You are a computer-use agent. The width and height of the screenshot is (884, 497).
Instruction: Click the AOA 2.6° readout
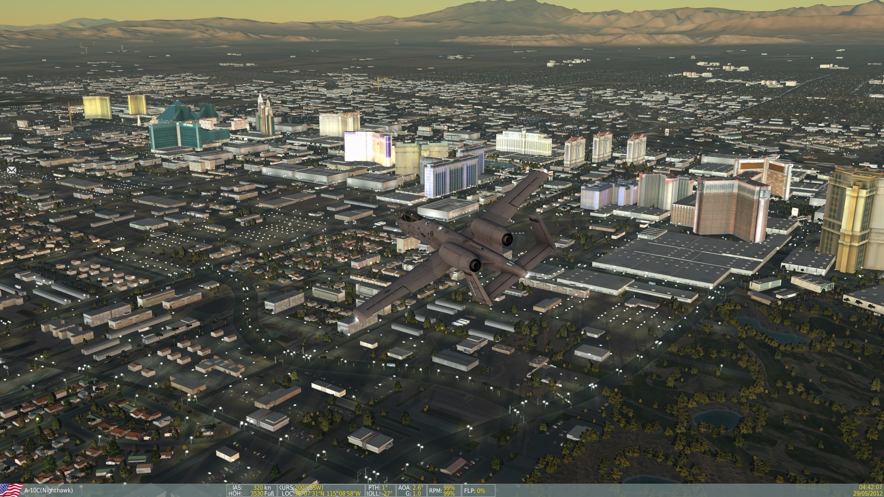(413, 487)
